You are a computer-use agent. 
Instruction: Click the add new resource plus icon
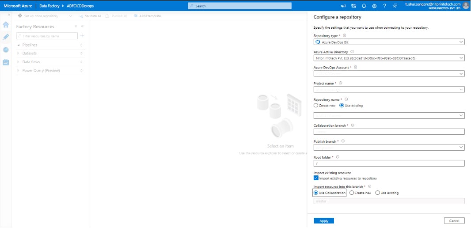[82, 36]
